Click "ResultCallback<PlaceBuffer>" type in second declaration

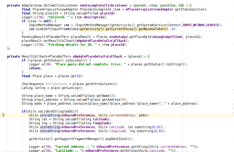[46, 57]
